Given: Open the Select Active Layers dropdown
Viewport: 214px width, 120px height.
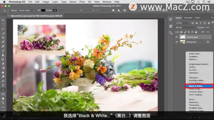Looking at the screenshot, I should pos(26,10).
